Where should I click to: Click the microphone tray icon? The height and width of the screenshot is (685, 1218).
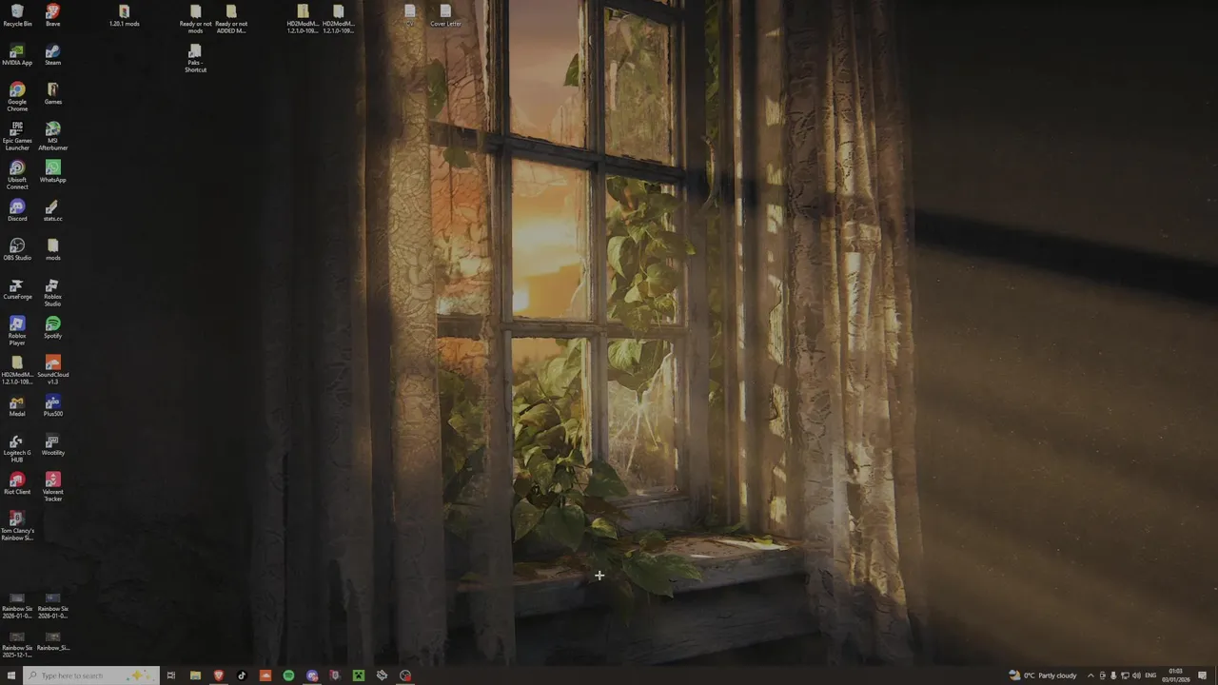pos(1113,675)
